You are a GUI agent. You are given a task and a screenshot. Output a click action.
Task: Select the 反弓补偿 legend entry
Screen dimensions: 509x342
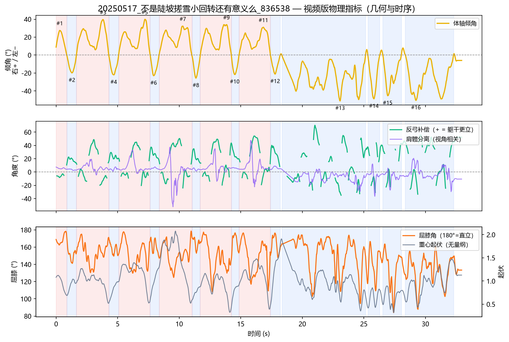[x=432, y=130]
